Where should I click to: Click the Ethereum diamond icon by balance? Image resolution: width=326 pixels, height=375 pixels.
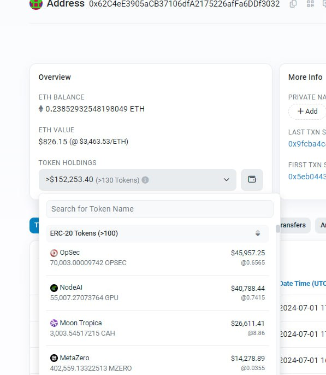point(41,109)
